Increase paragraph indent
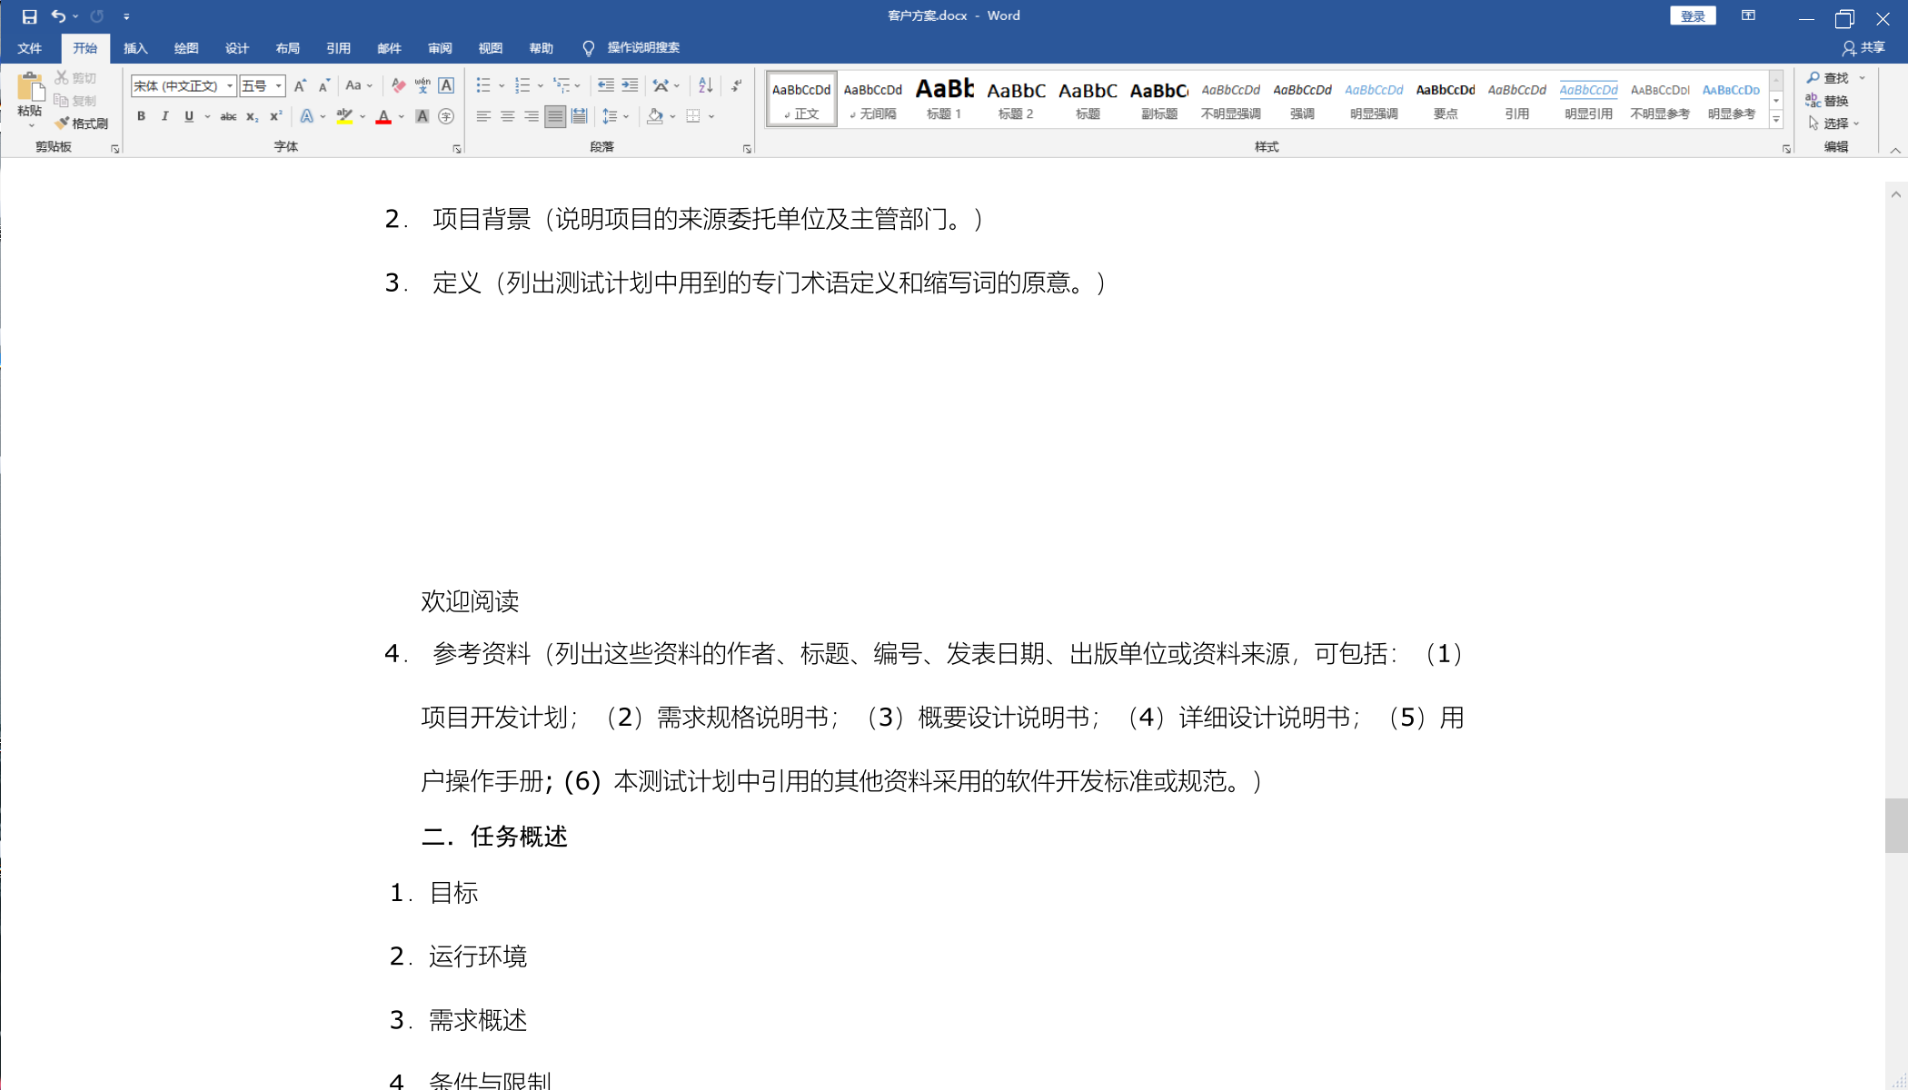This screenshot has height=1090, width=1908. click(630, 85)
